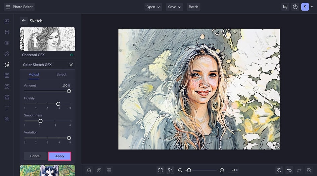This screenshot has width=317, height=176.
Task: Open the Touch Up eye sidebar icon
Action: [7, 43]
